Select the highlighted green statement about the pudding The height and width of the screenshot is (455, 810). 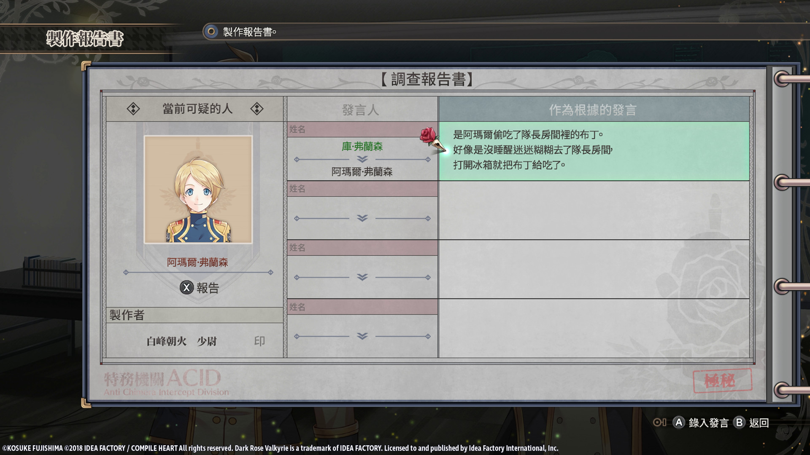[x=594, y=151]
